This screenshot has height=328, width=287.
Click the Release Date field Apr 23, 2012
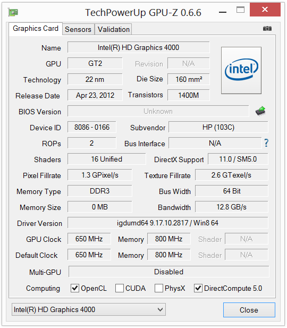point(95,95)
